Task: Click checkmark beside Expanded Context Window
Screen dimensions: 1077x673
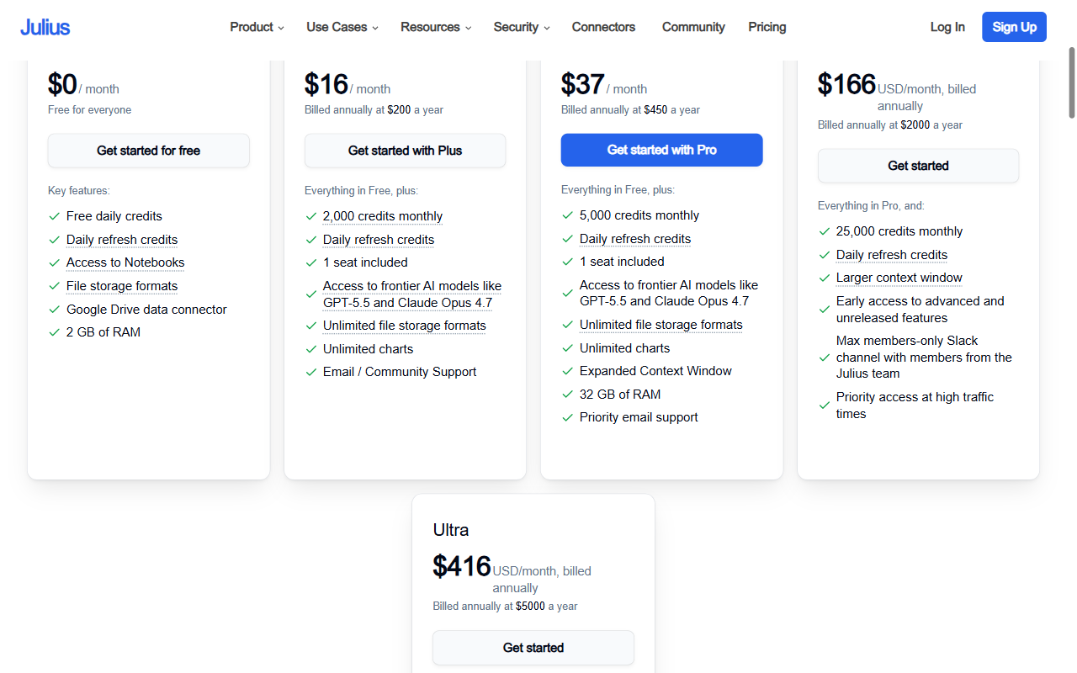Action: click(x=568, y=371)
